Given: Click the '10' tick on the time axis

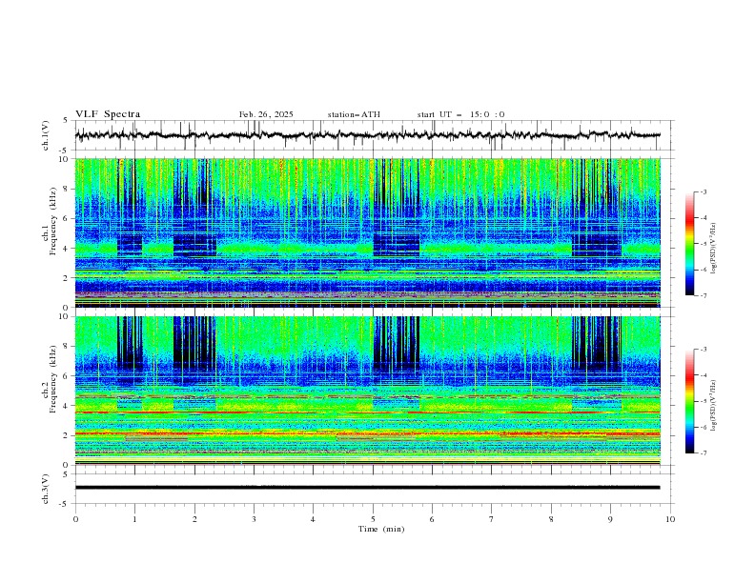Looking at the screenshot, I should click(x=670, y=519).
